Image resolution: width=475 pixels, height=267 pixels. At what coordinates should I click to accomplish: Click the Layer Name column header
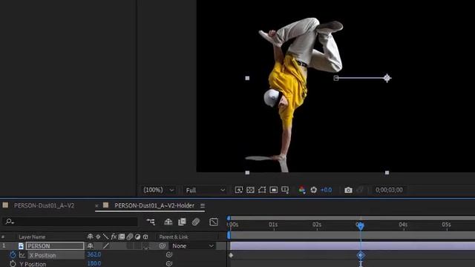32,237
